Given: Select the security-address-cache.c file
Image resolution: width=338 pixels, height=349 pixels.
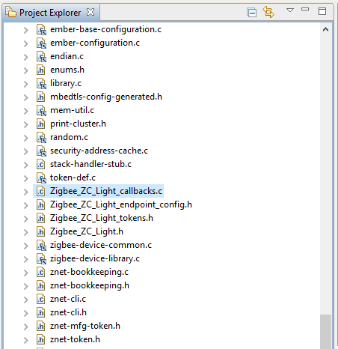Looking at the screenshot, I should click(99, 151).
